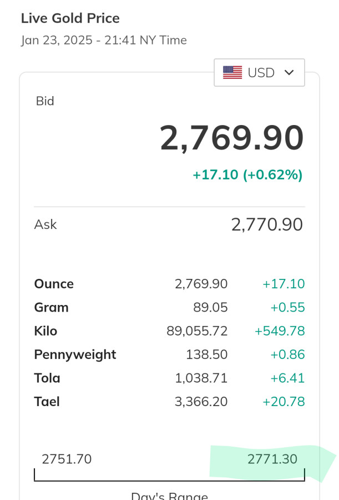Select the Gram row label
The height and width of the screenshot is (500, 339).
click(51, 308)
